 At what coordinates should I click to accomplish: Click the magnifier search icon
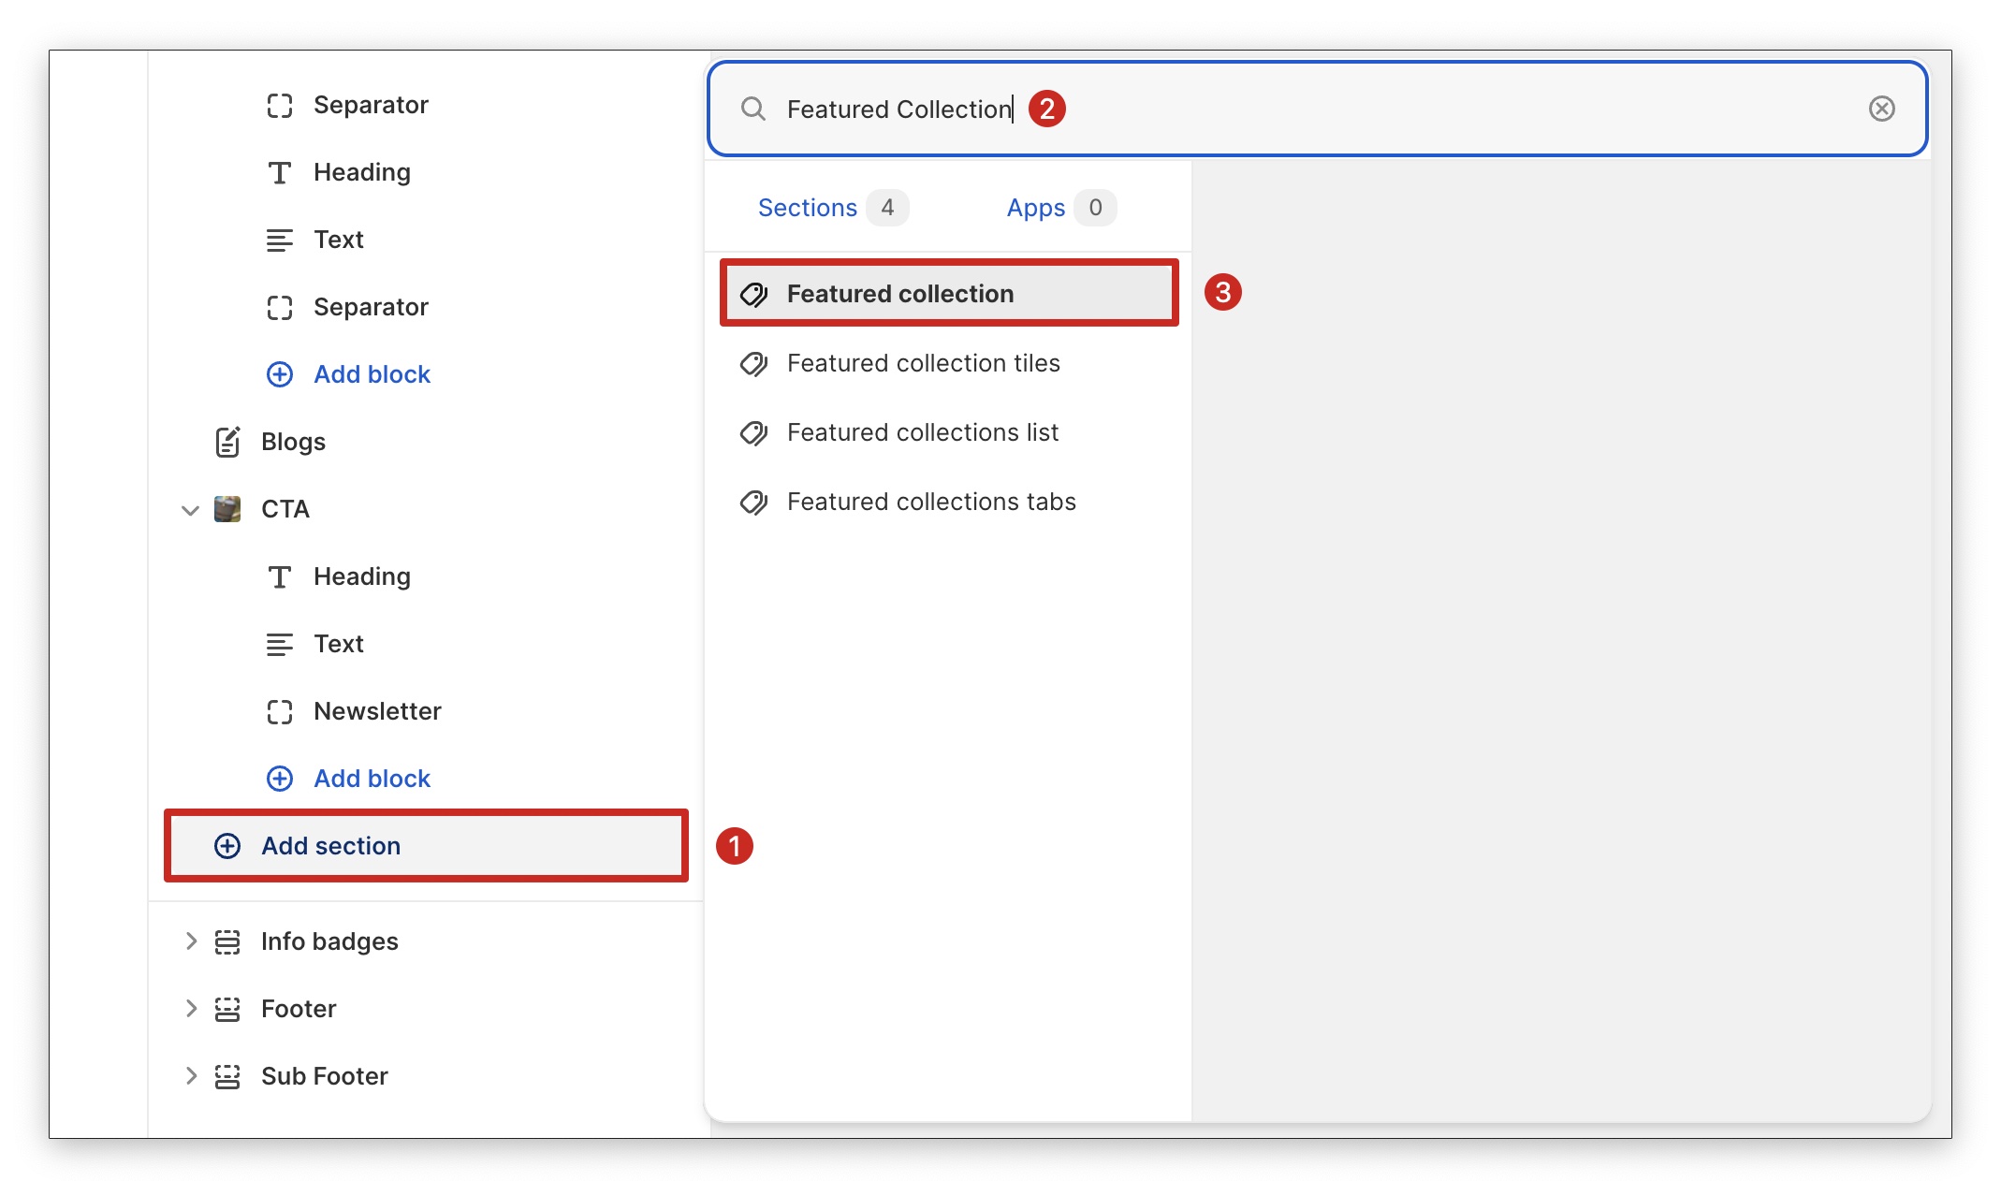pyautogui.click(x=752, y=109)
